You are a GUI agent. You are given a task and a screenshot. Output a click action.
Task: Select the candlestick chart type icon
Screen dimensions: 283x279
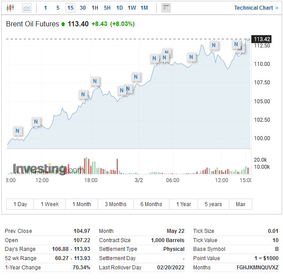(x=10, y=8)
